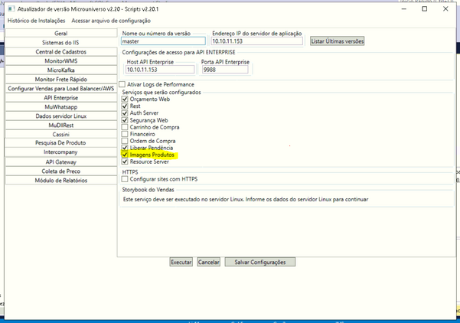
Task: Open Sistemas do IIS section
Action: (61, 43)
